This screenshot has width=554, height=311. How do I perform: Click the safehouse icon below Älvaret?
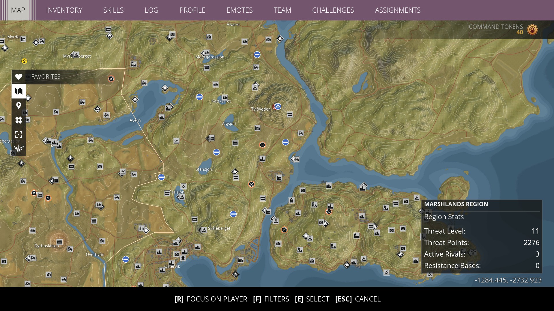280,39
